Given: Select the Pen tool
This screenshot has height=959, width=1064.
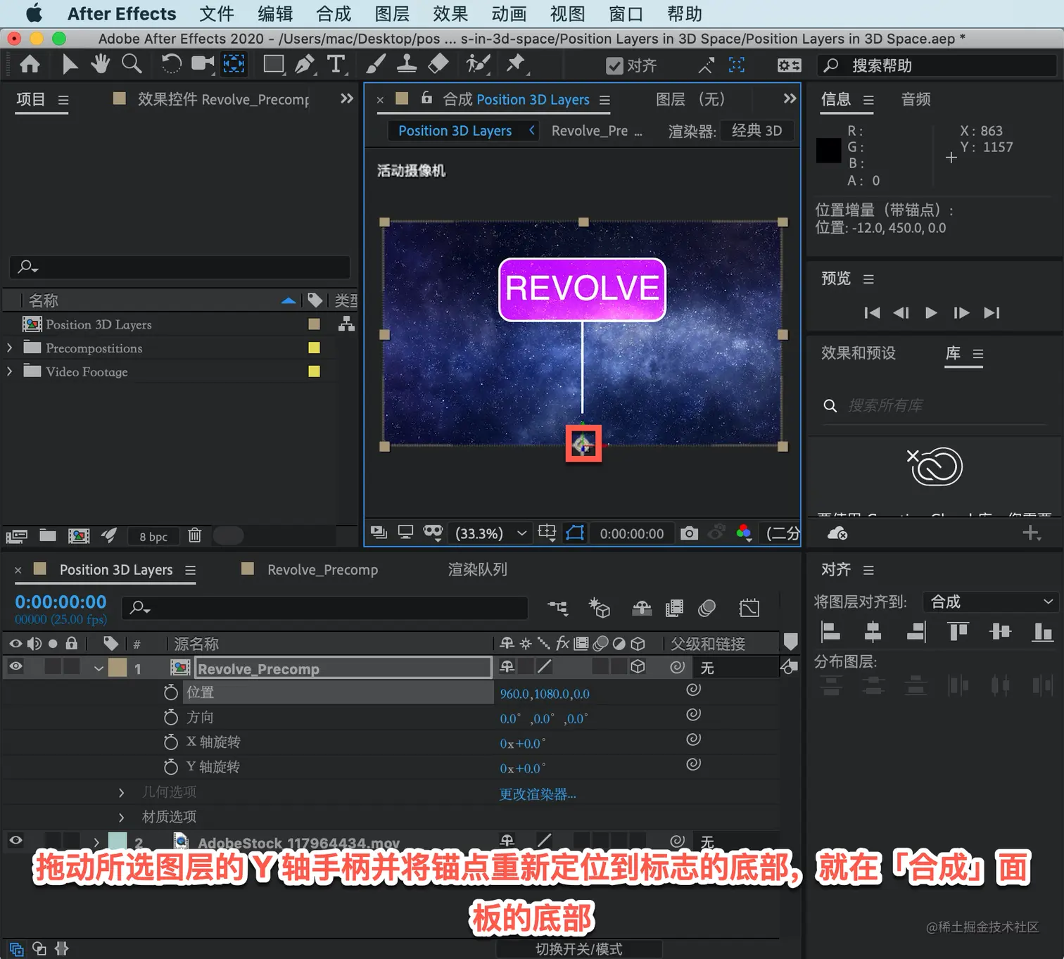Looking at the screenshot, I should [305, 65].
